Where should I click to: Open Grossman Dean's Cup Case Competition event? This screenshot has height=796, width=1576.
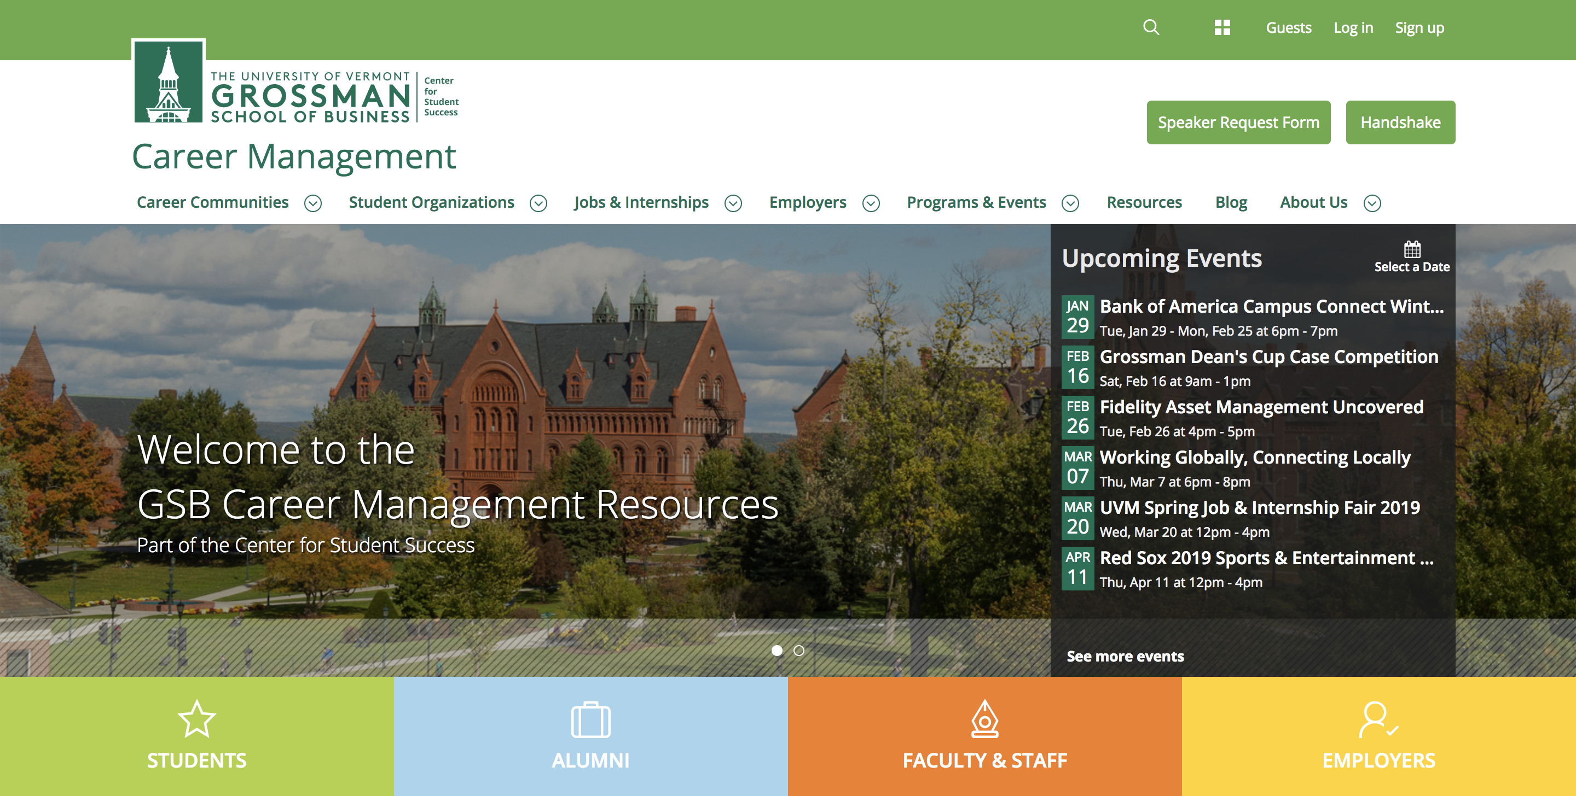(x=1268, y=356)
